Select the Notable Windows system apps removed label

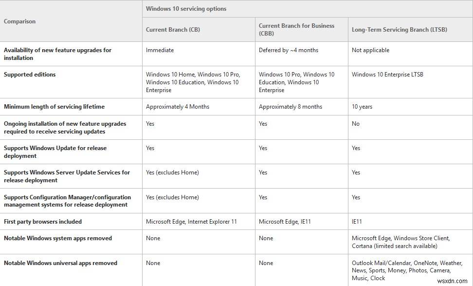pyautogui.click(x=58, y=238)
